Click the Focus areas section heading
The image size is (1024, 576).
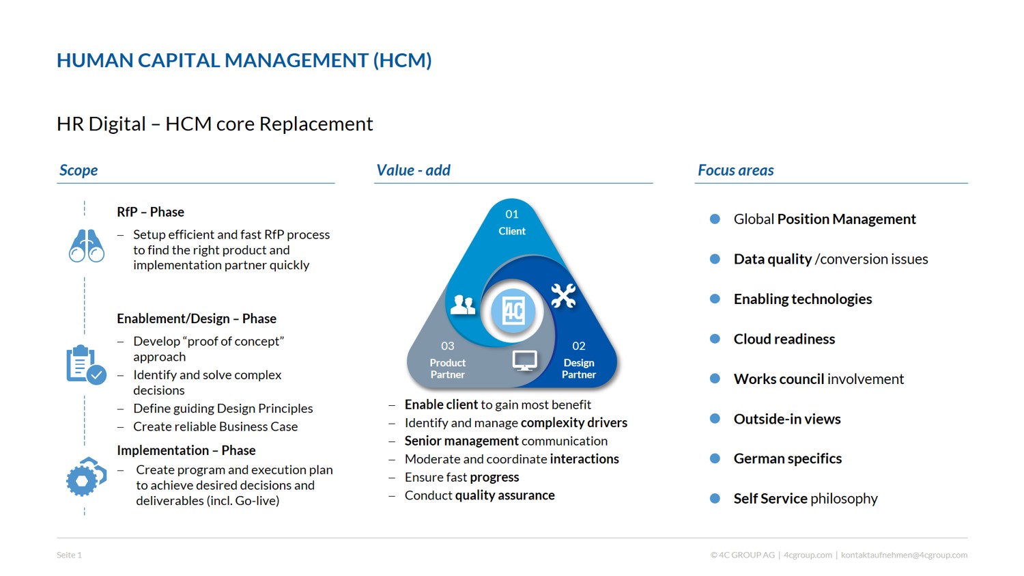point(735,170)
